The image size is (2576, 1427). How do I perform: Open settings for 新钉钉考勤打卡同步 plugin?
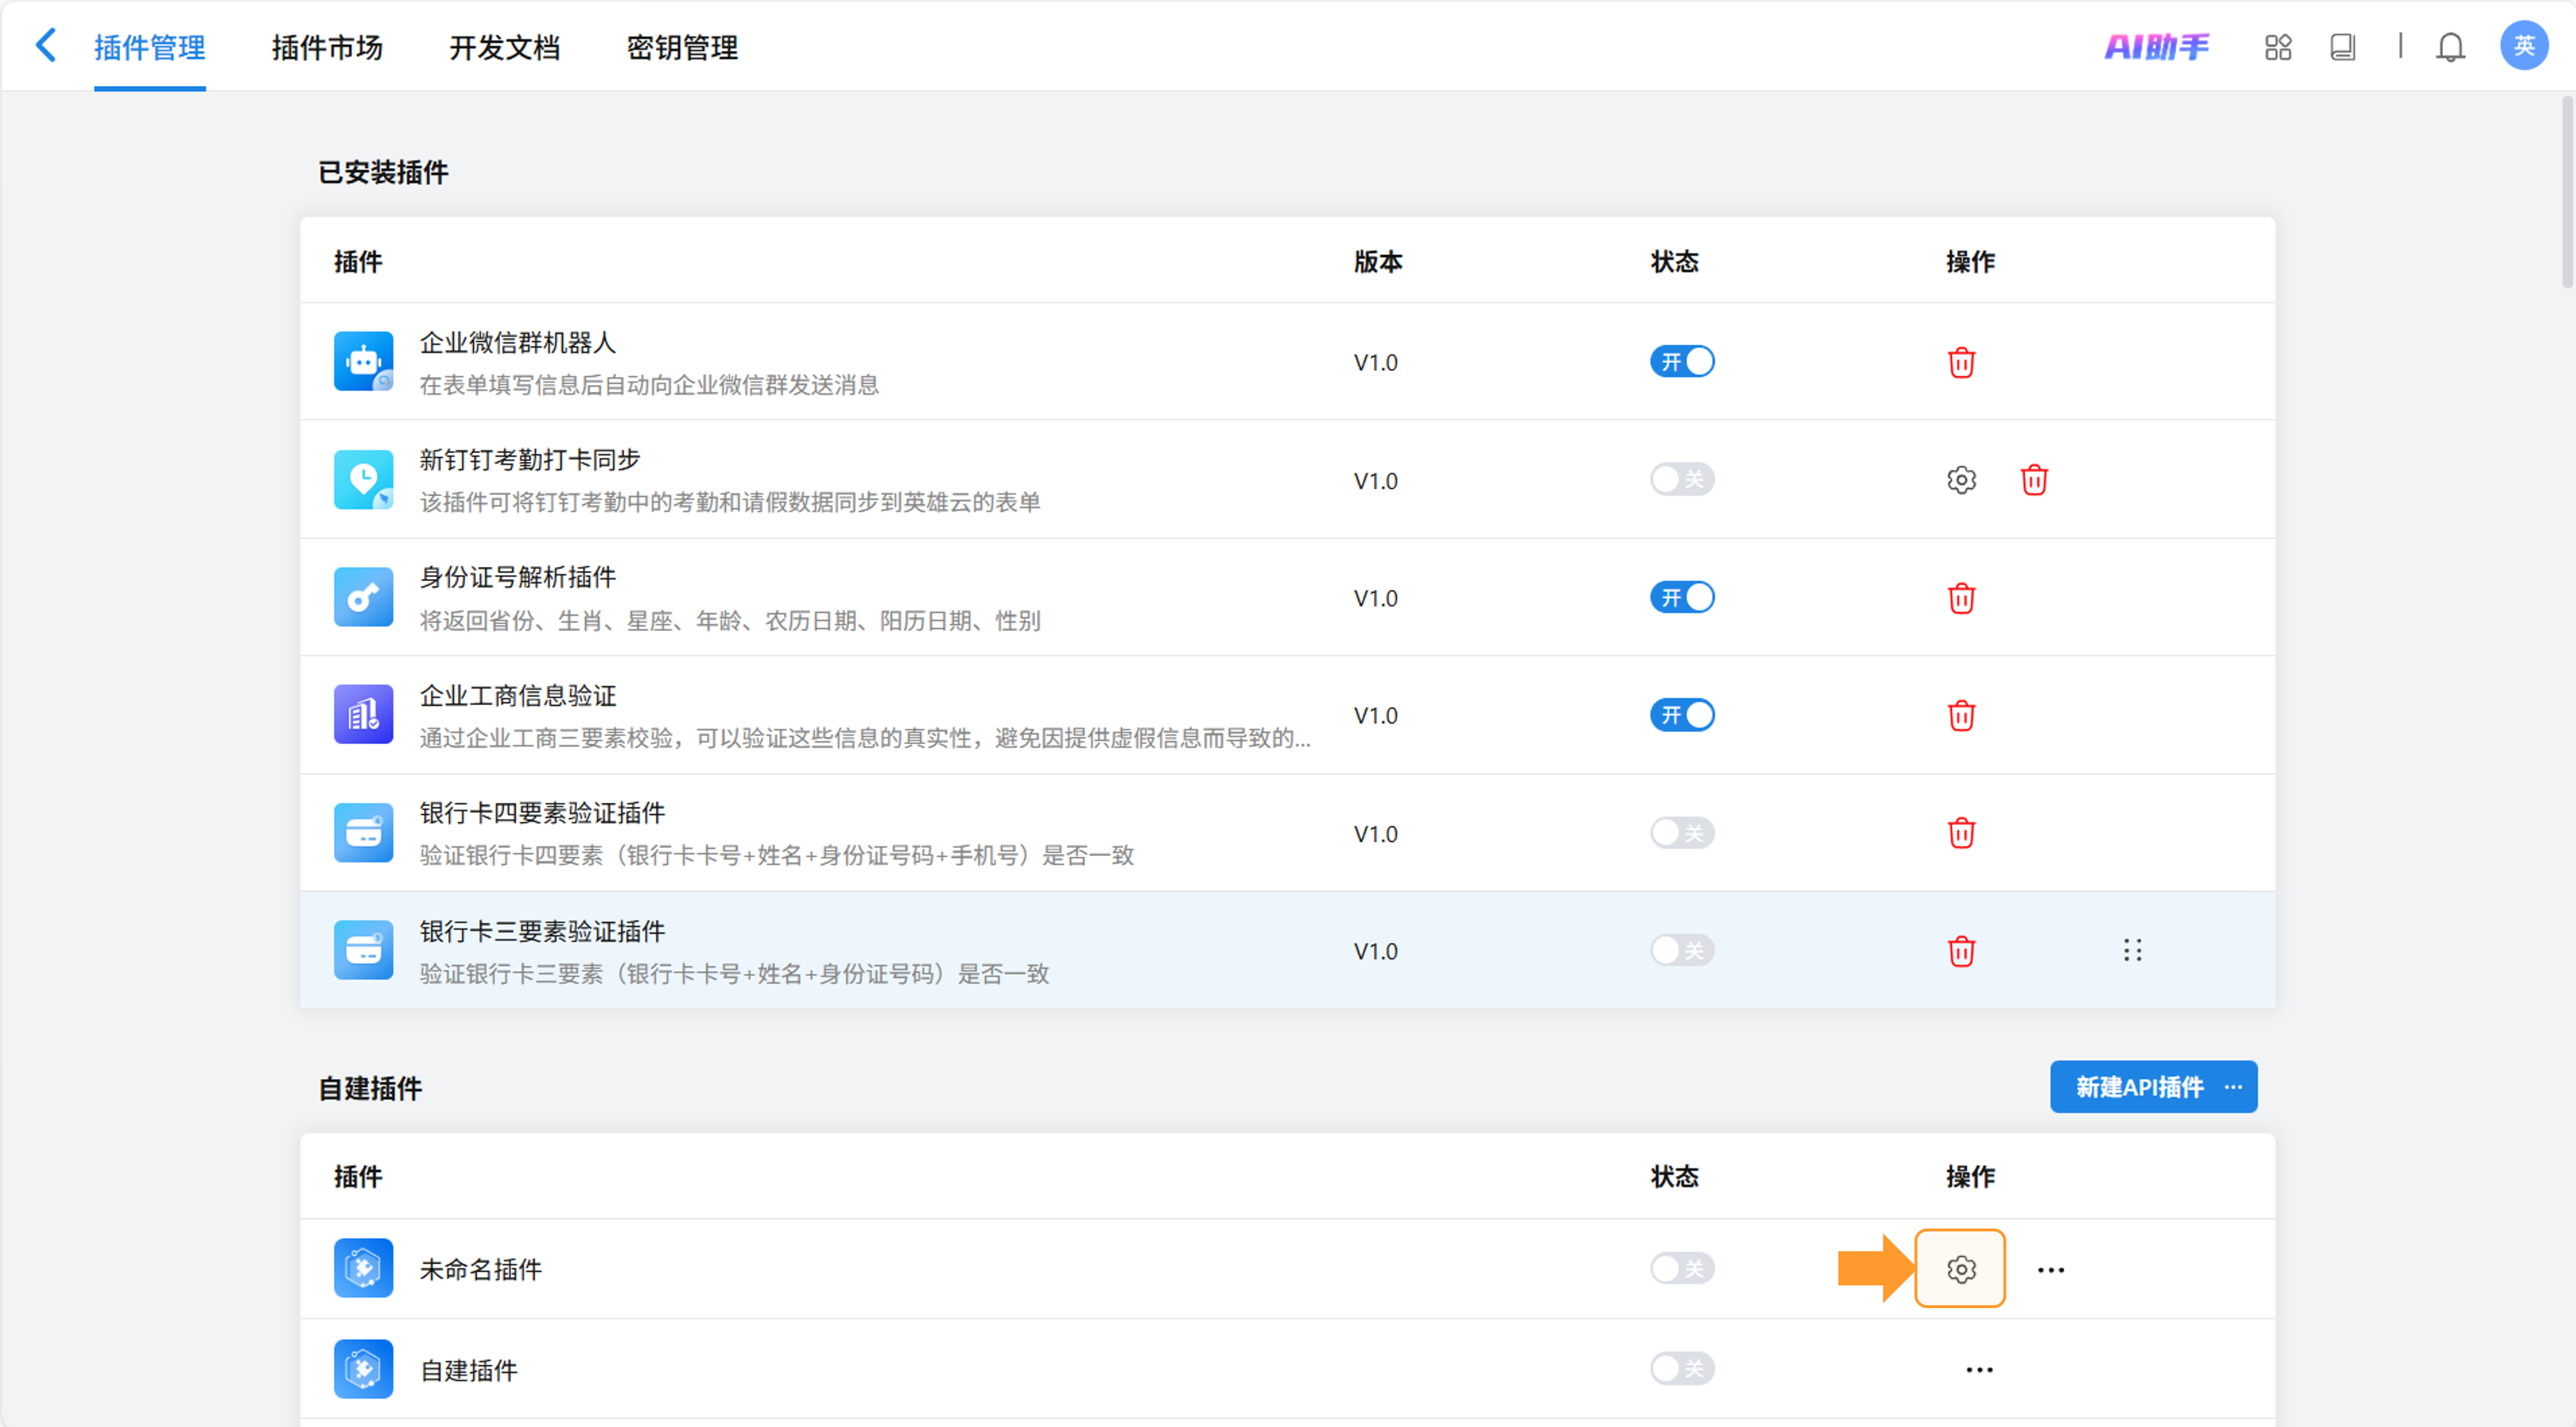point(1961,480)
